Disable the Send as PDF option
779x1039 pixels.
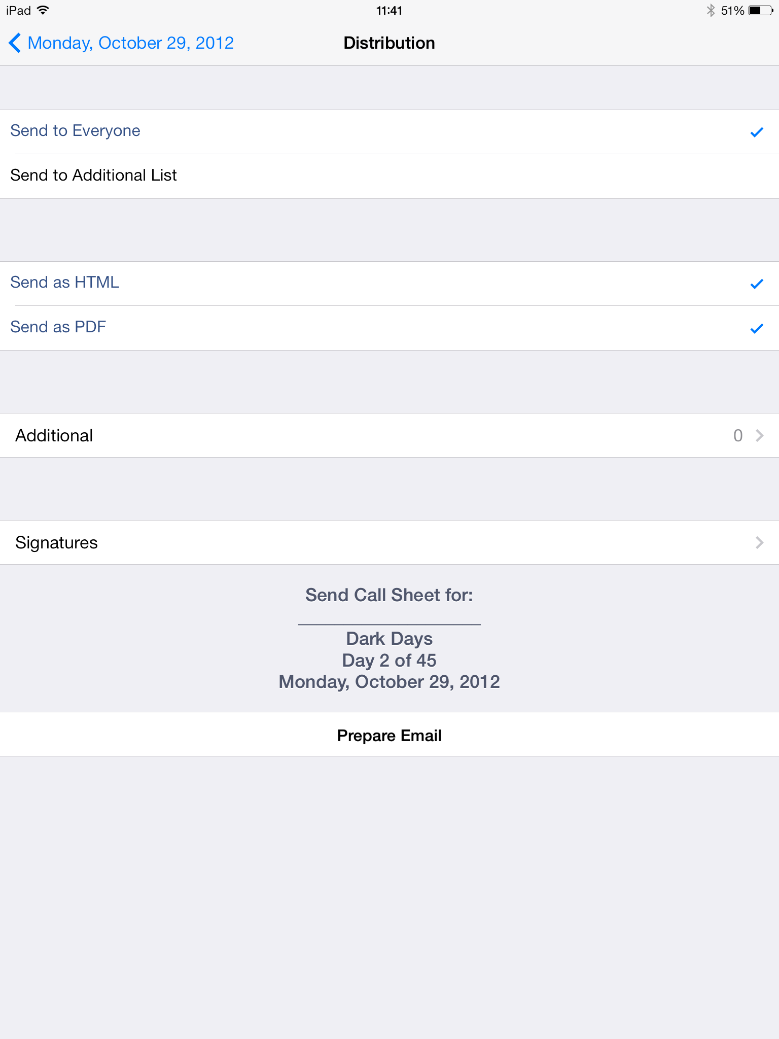coord(58,327)
